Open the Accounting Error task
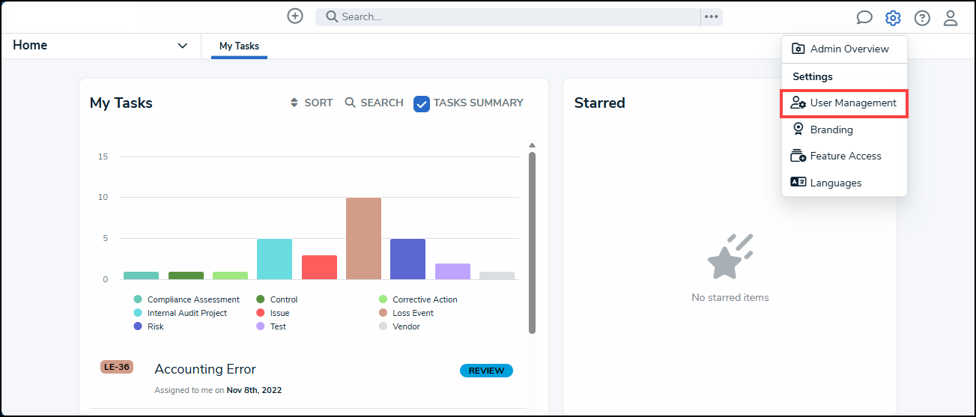976x417 pixels. click(x=205, y=369)
